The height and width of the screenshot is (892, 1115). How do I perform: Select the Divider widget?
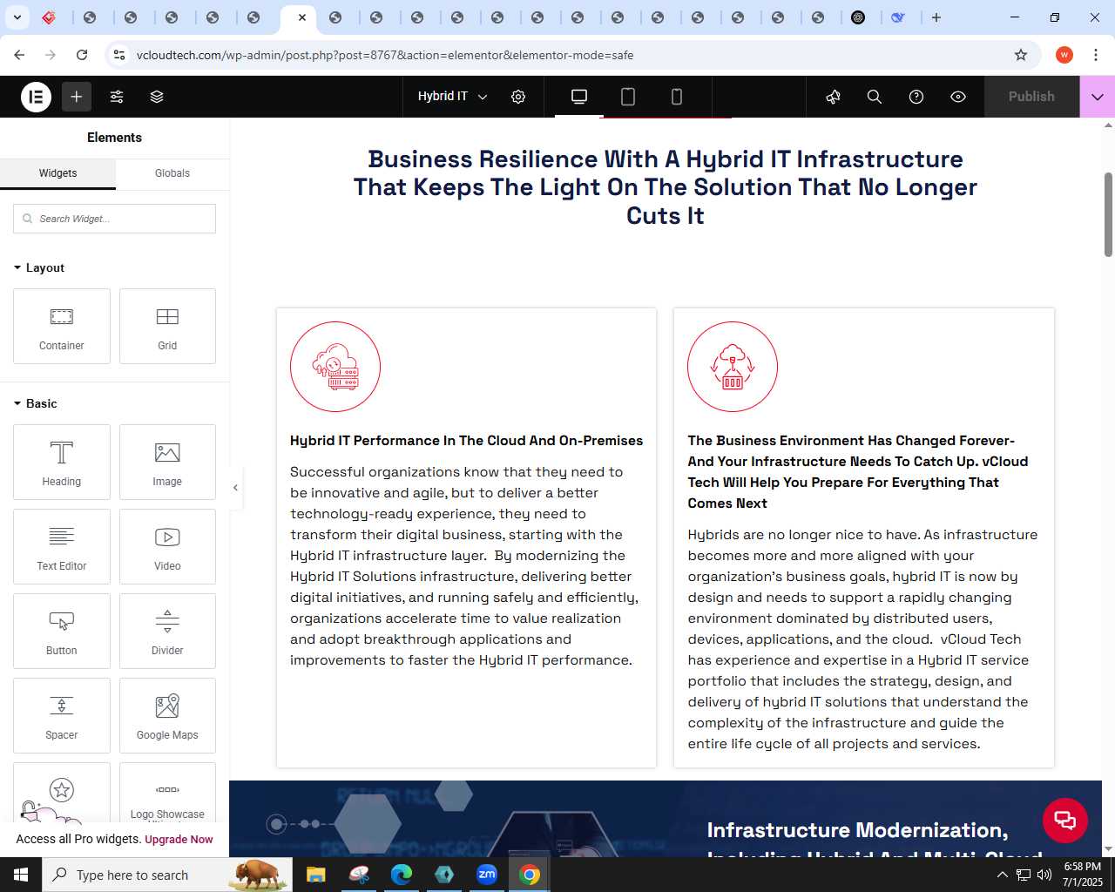tap(167, 632)
